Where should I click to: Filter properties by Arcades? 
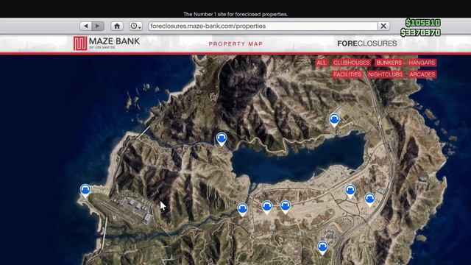[422, 74]
